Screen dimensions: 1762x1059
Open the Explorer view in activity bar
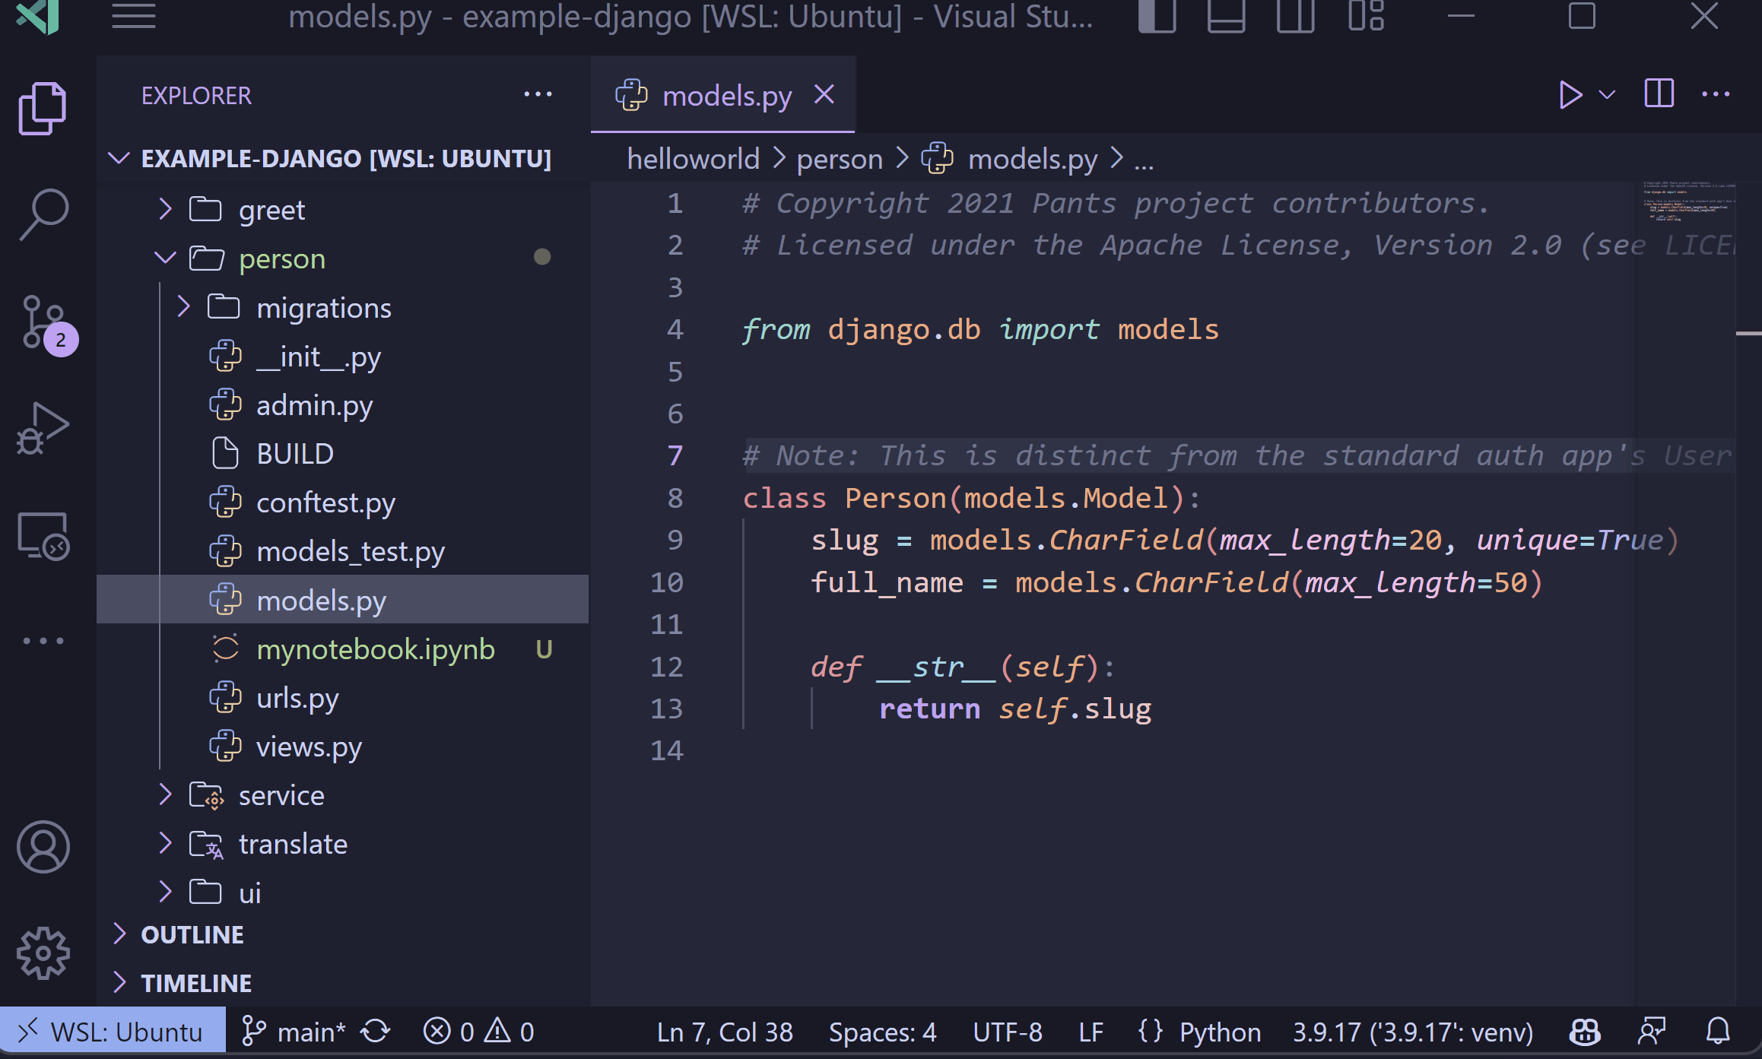tap(43, 107)
